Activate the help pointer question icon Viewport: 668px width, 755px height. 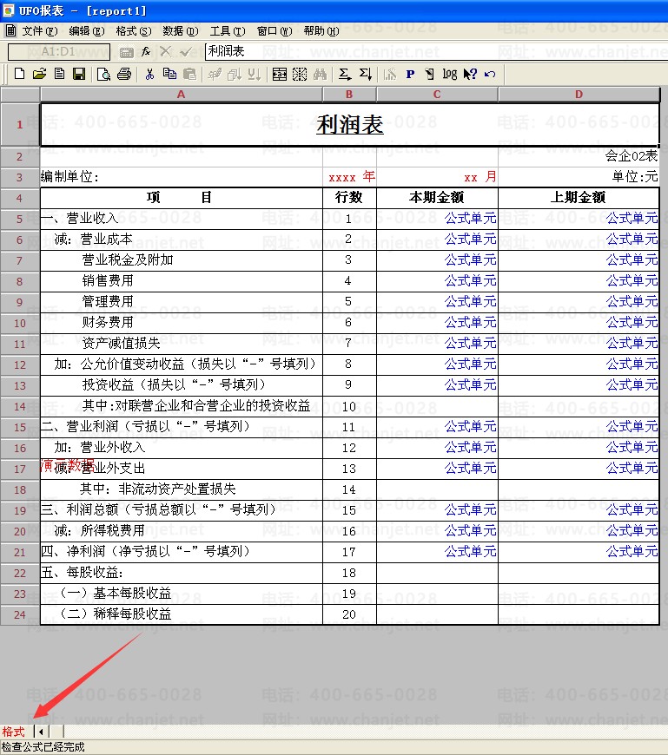coord(470,74)
